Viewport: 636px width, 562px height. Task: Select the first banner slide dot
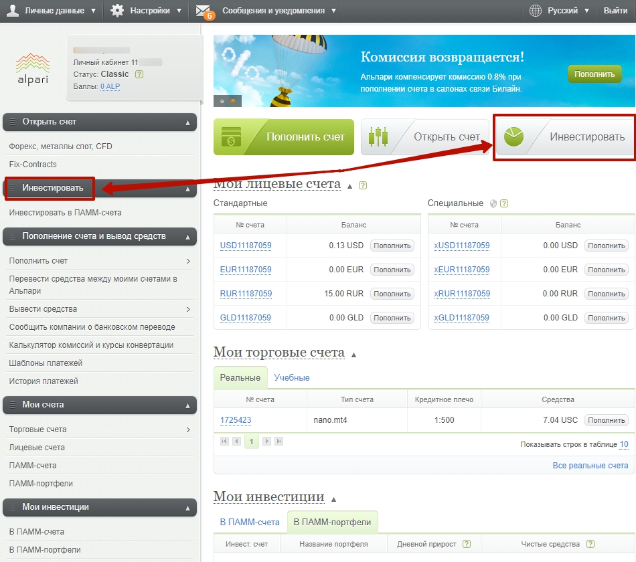coord(222,101)
